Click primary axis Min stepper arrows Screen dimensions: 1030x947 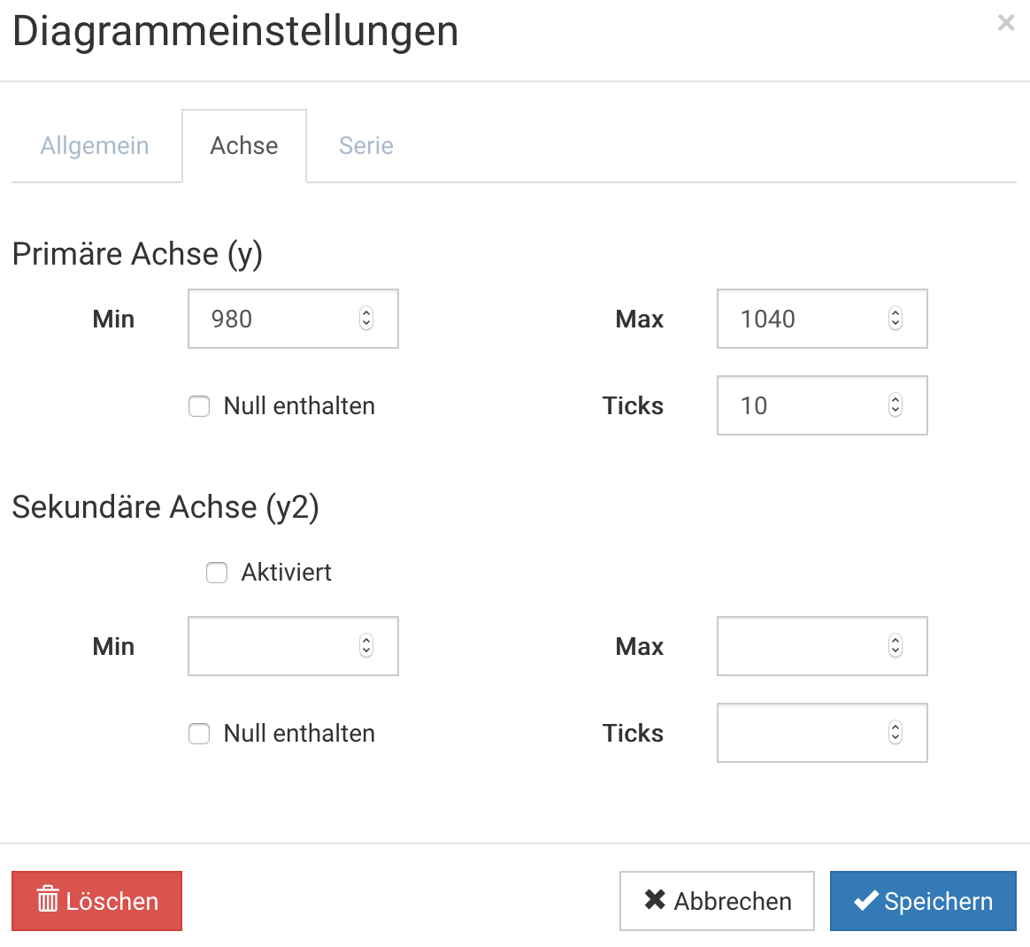pos(366,319)
